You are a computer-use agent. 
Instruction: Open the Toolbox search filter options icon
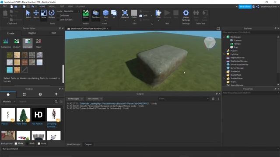pos(61,102)
